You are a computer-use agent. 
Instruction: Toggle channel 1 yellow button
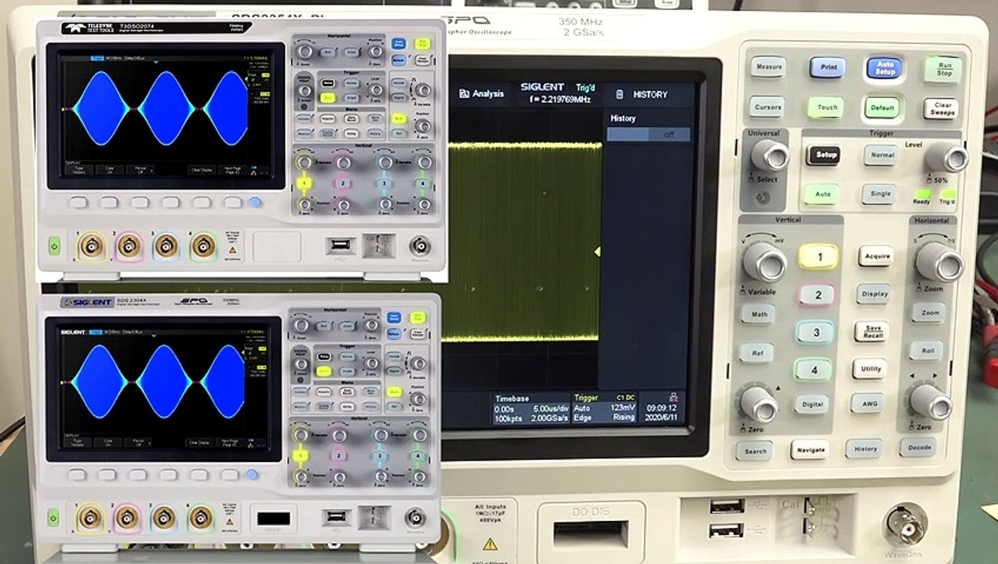pos(819,257)
